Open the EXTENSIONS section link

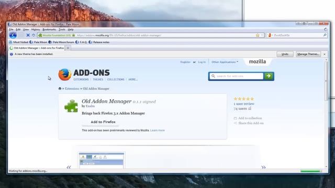point(81,79)
